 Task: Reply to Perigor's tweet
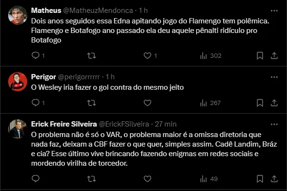tap(35, 103)
